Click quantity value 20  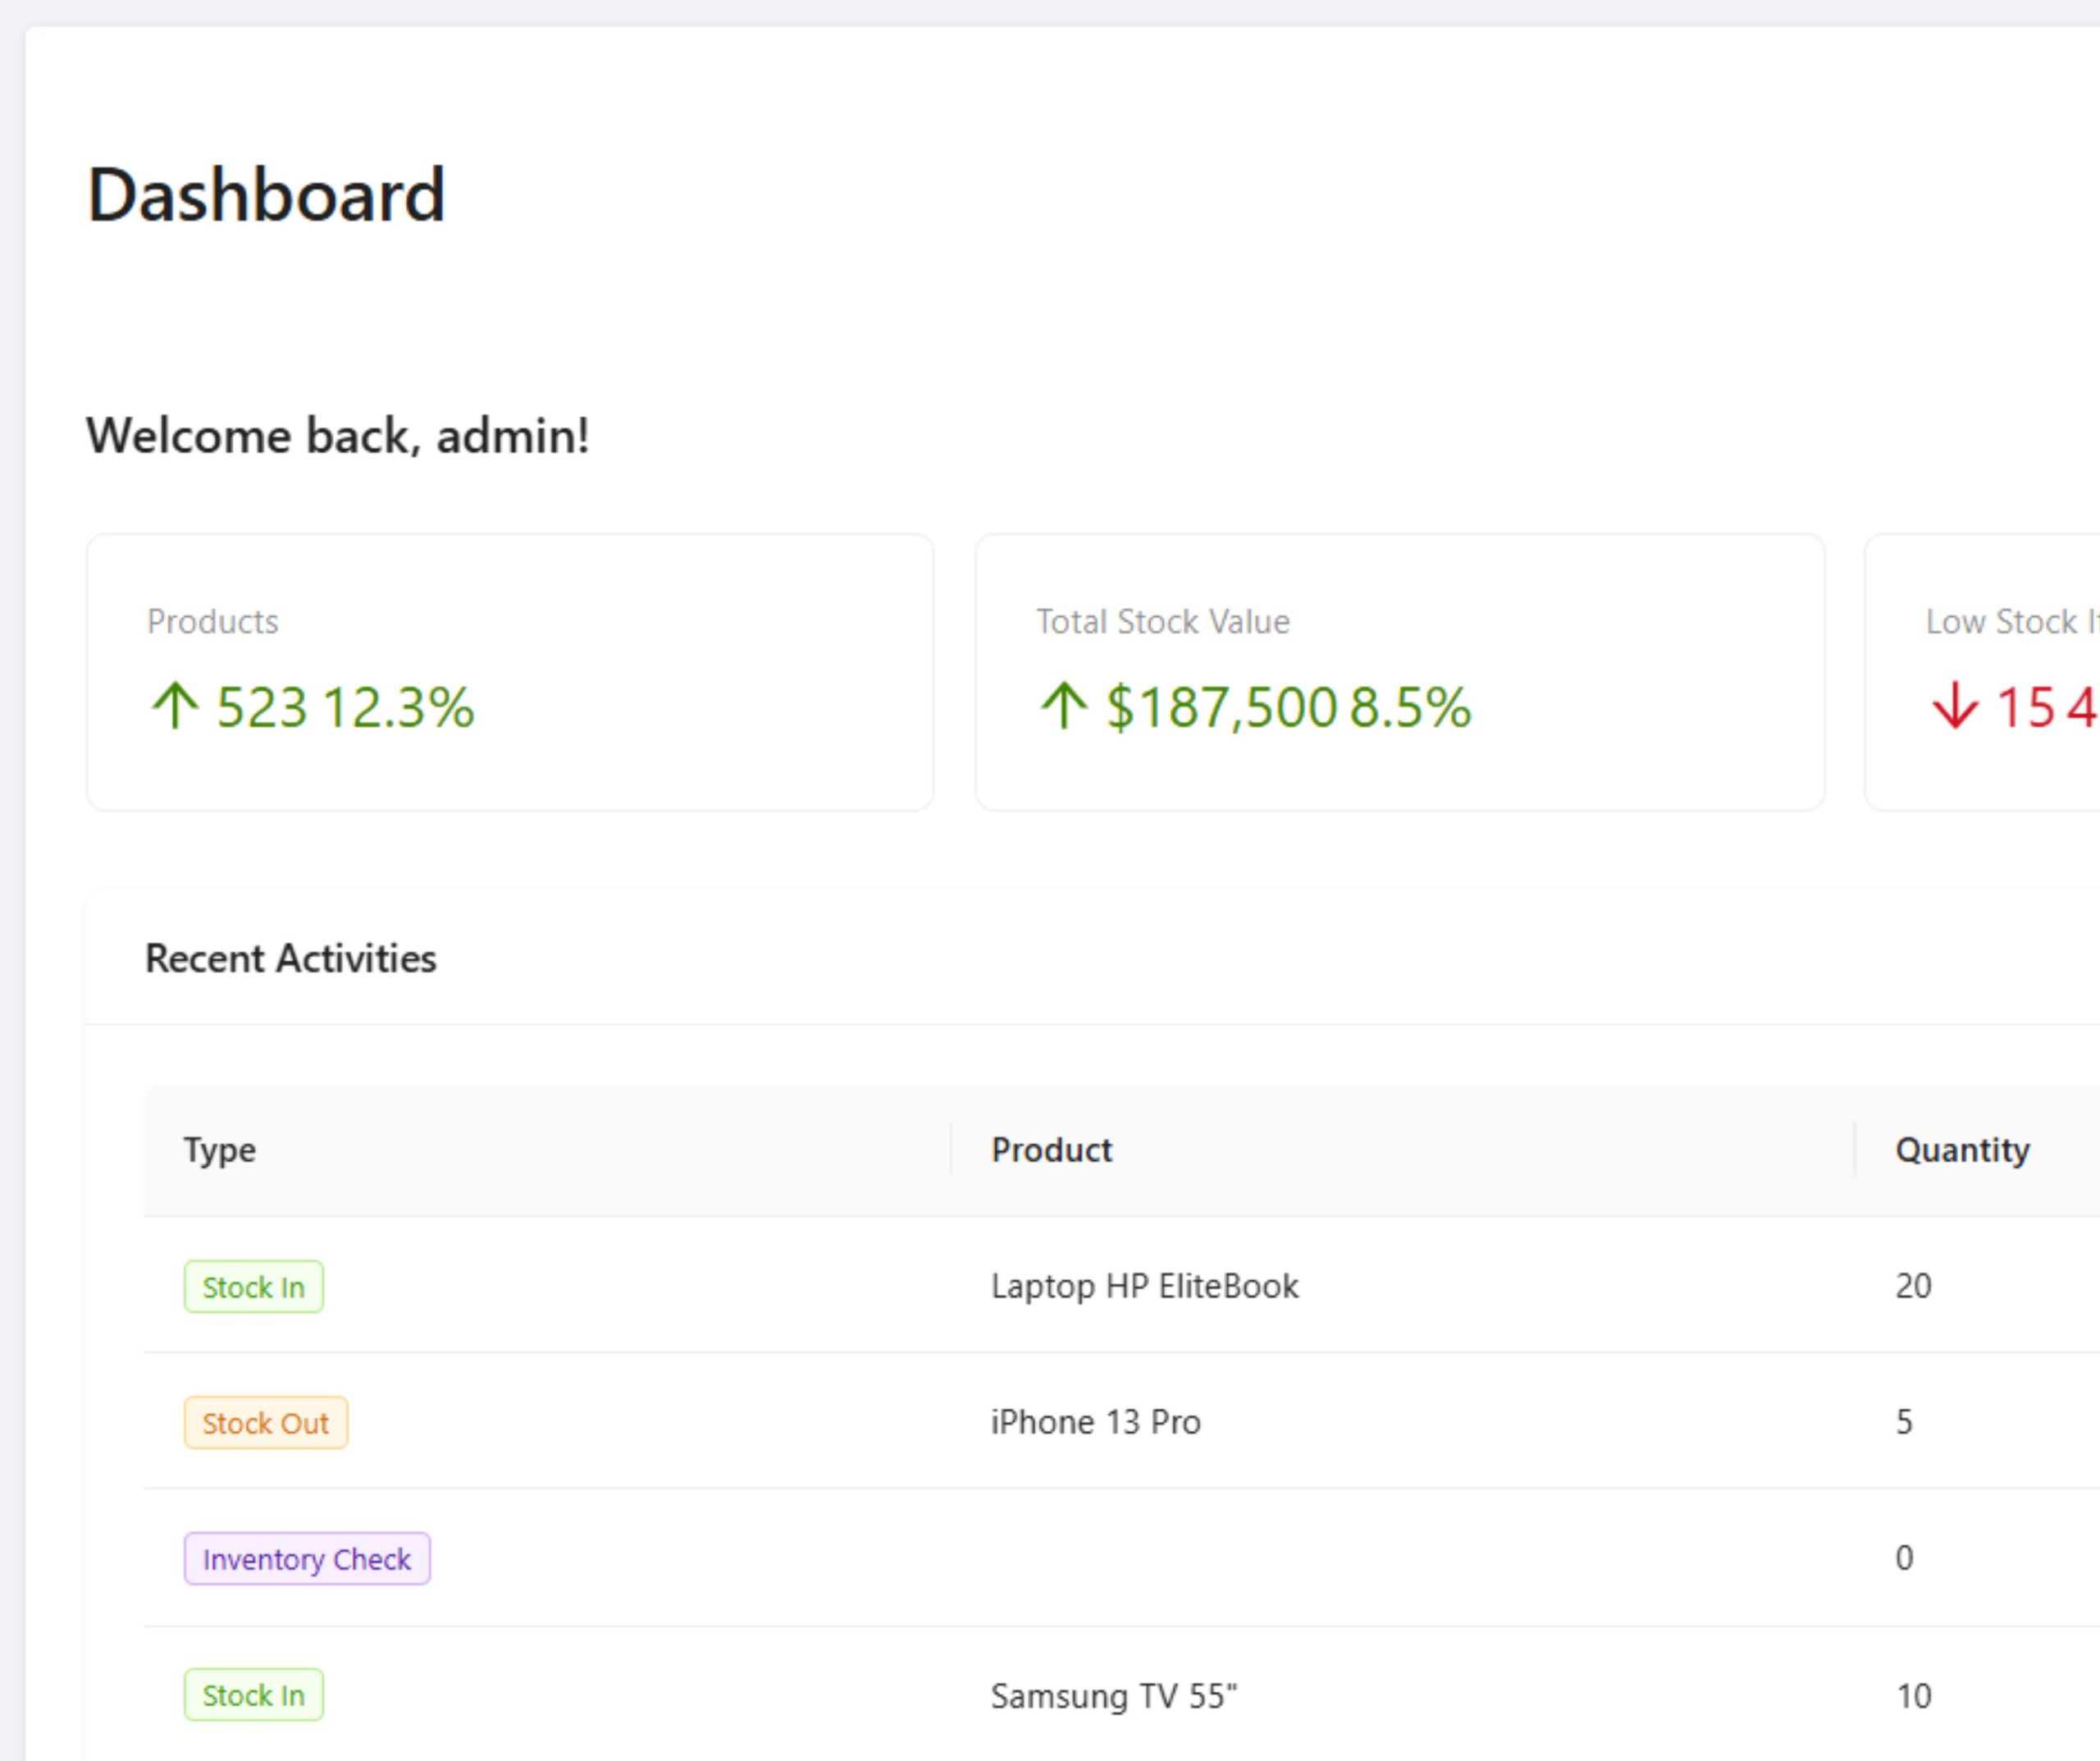coord(1914,1286)
